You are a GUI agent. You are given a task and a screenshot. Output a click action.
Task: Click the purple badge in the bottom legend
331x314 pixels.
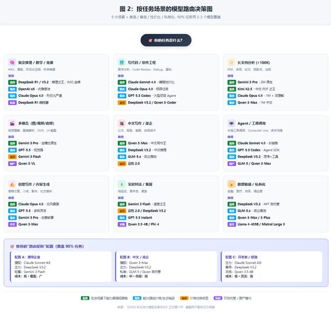click(218, 298)
